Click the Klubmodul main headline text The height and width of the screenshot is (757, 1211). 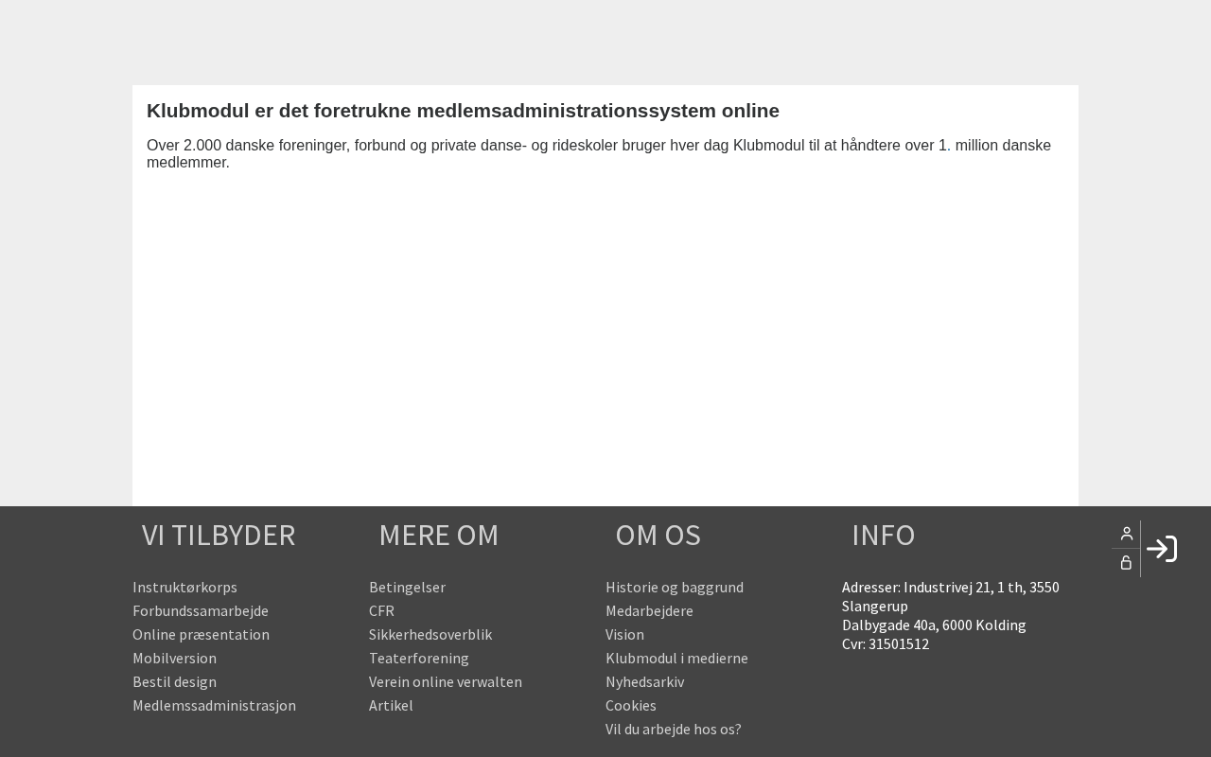click(x=463, y=111)
